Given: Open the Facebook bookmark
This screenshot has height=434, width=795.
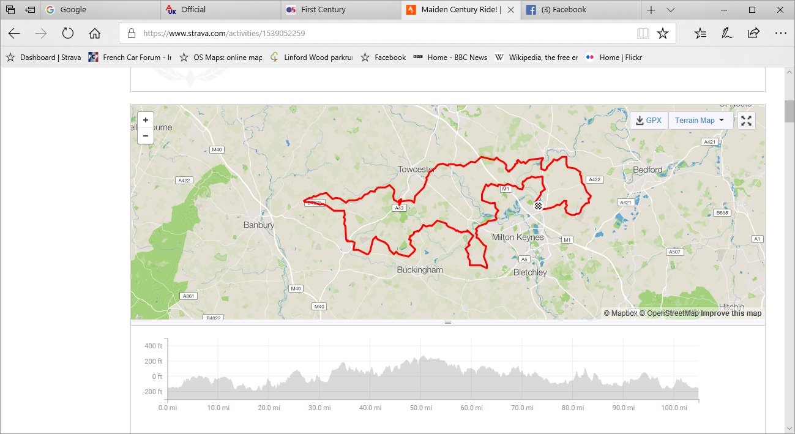Looking at the screenshot, I should click(383, 57).
